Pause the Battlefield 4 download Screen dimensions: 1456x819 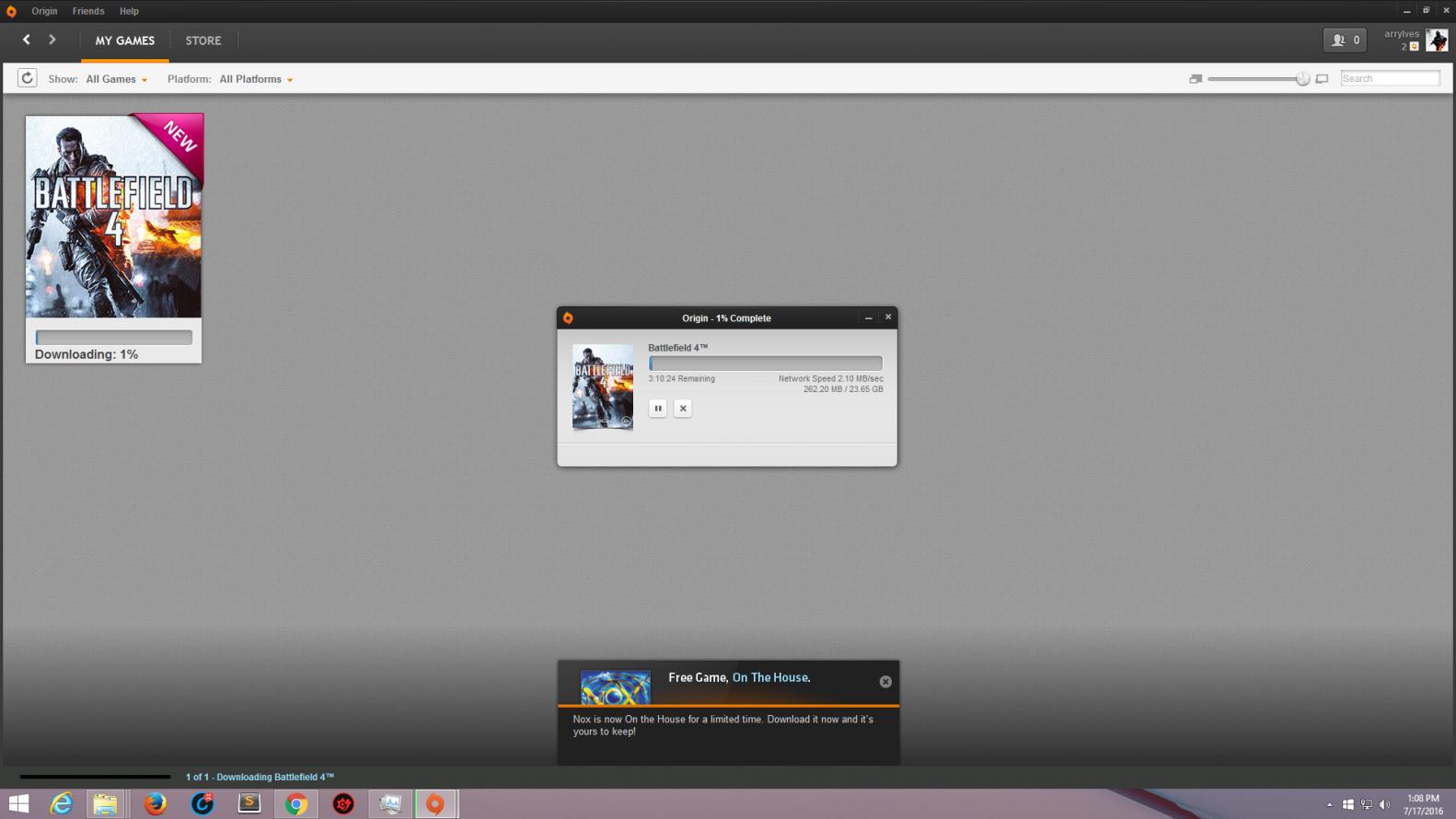point(658,409)
